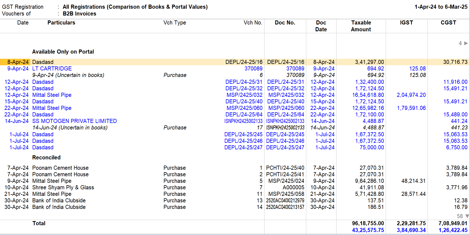The image size is (470, 235).
Task: Click the B2B Invoices voucher label
Action: tap(79, 14)
